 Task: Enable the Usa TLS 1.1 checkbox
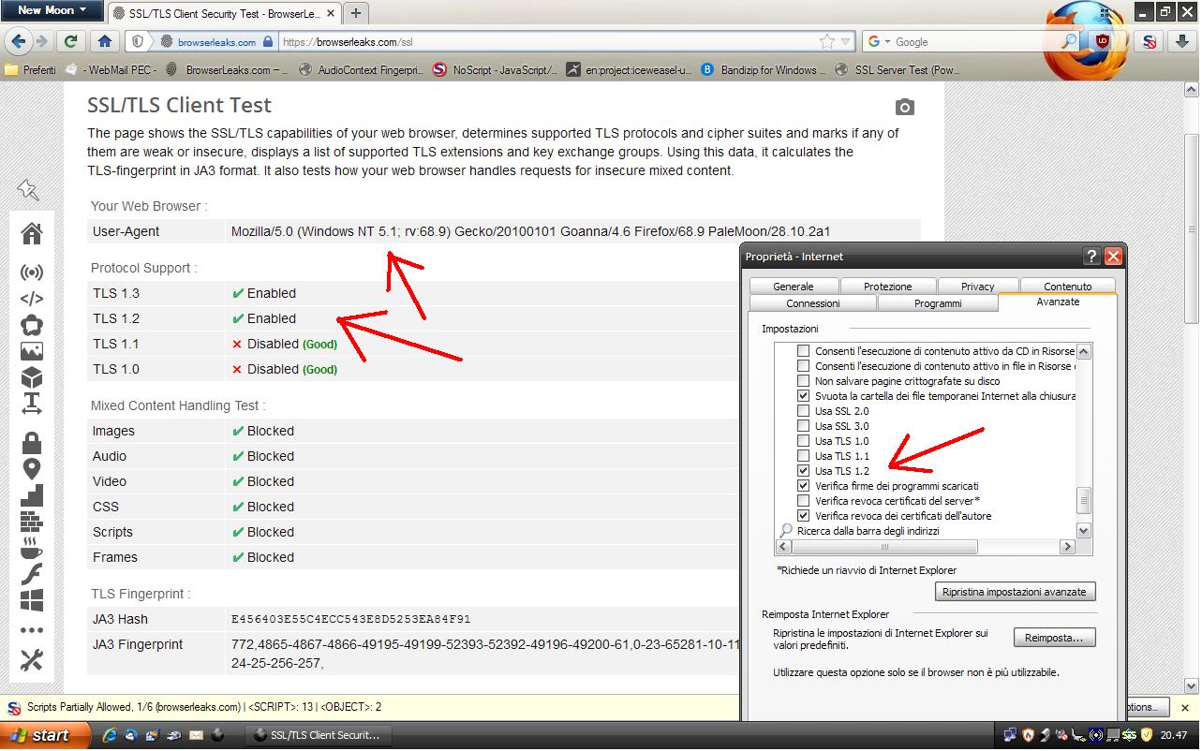click(x=803, y=456)
